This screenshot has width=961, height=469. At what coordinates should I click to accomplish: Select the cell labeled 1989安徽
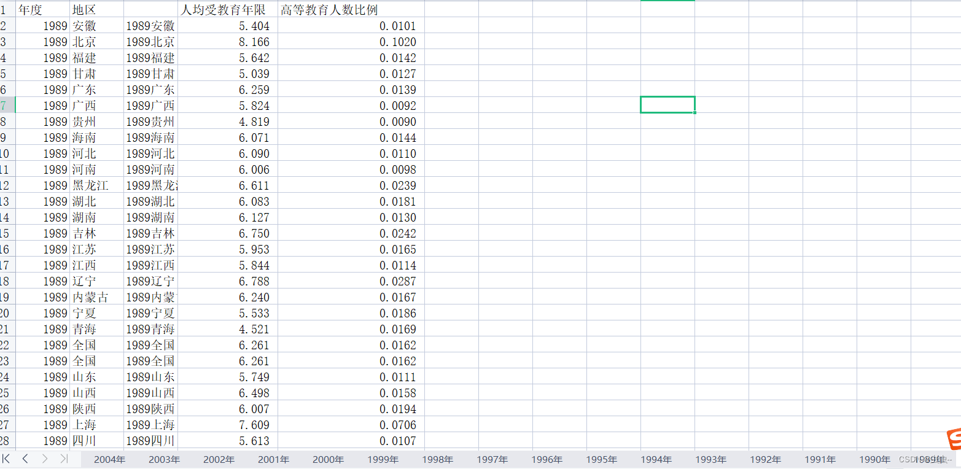point(150,26)
